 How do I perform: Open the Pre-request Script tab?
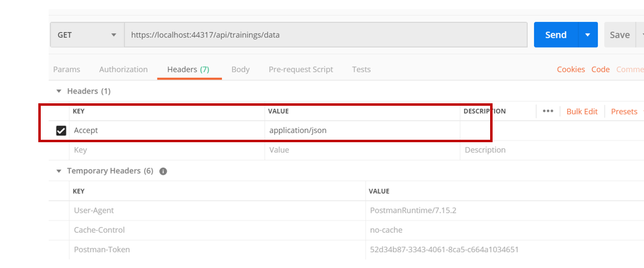[x=300, y=69]
